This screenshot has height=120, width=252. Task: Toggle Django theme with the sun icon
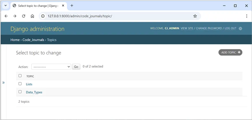[240, 29]
